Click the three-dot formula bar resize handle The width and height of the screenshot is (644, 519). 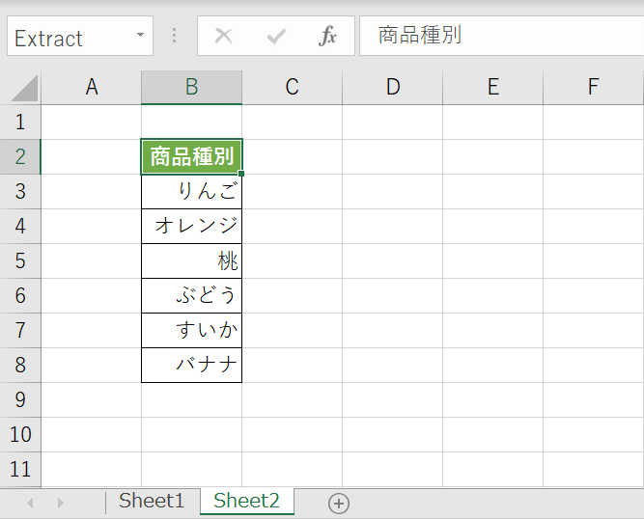(175, 36)
